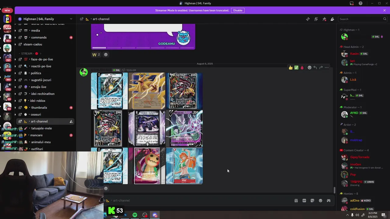This screenshot has width=390, height=219.
Task: Click the invite icon on art-channel row
Action: [71, 121]
